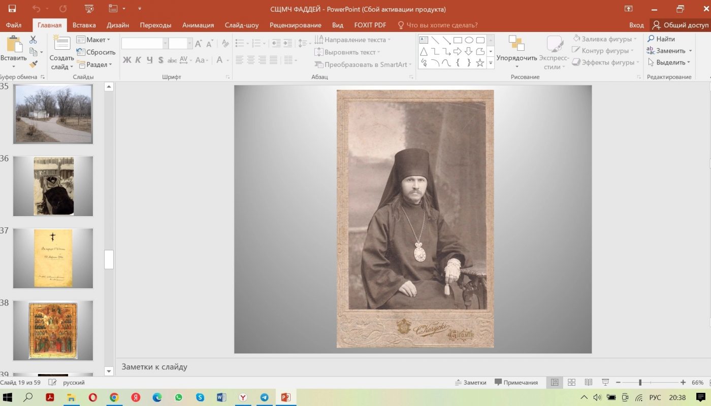Open Opera browser from the taskbar
This screenshot has width=711, height=406.
click(93, 397)
